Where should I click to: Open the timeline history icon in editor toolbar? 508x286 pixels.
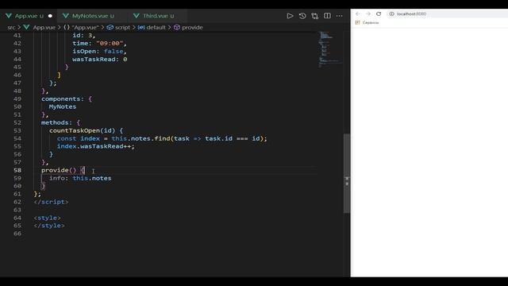point(302,16)
